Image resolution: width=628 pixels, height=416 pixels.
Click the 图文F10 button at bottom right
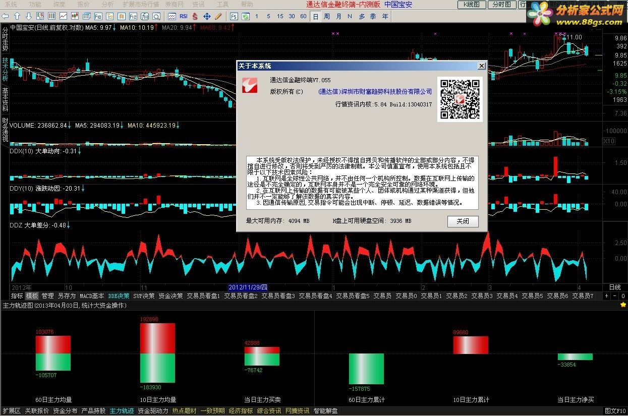click(615, 411)
